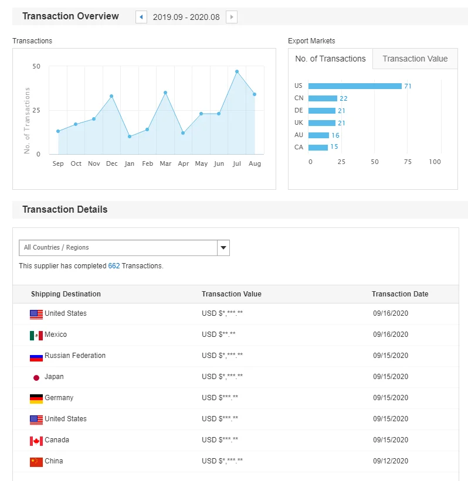Viewport: 468px width, 481px height.
Task: Switch to Transaction Value tab
Action: [x=415, y=59]
